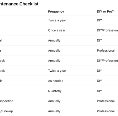Select the Frequency column header
Viewport: 118px width, 116px height.
tap(56, 11)
